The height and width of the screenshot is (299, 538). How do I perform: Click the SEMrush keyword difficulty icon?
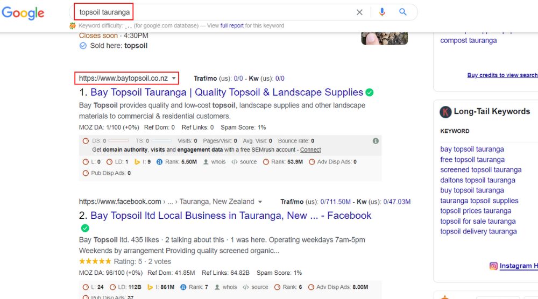pyautogui.click(x=73, y=26)
